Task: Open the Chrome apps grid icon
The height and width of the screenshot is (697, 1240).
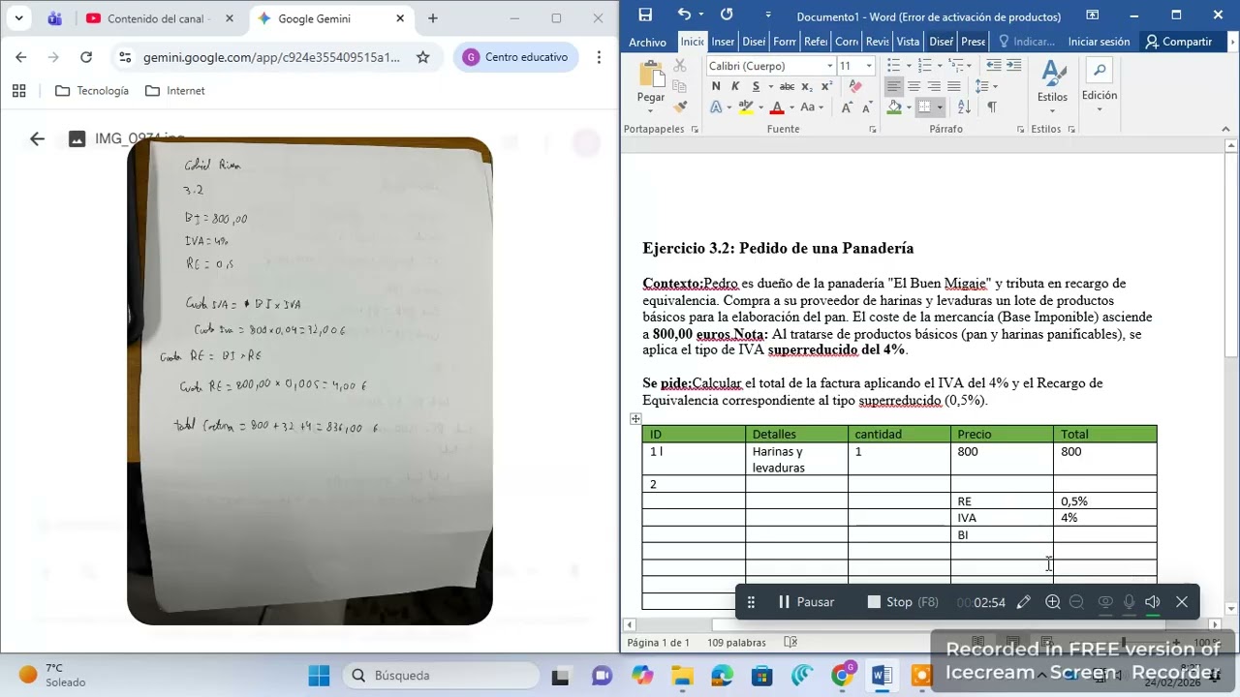Action: [18, 91]
